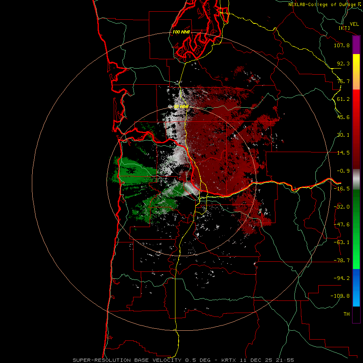The height and width of the screenshot is (363, 363).
Task: Click the -63.1 legend value
Action: click(x=342, y=242)
